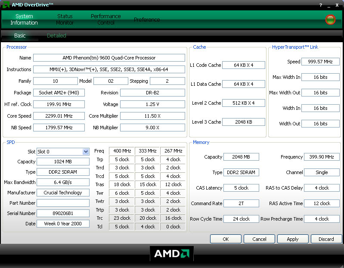Open help with the question mark icon
The image size is (344, 268).
320,5
